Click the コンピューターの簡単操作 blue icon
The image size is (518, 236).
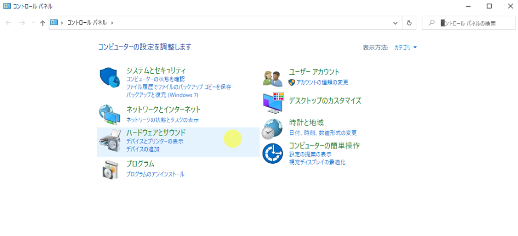pyautogui.click(x=273, y=154)
